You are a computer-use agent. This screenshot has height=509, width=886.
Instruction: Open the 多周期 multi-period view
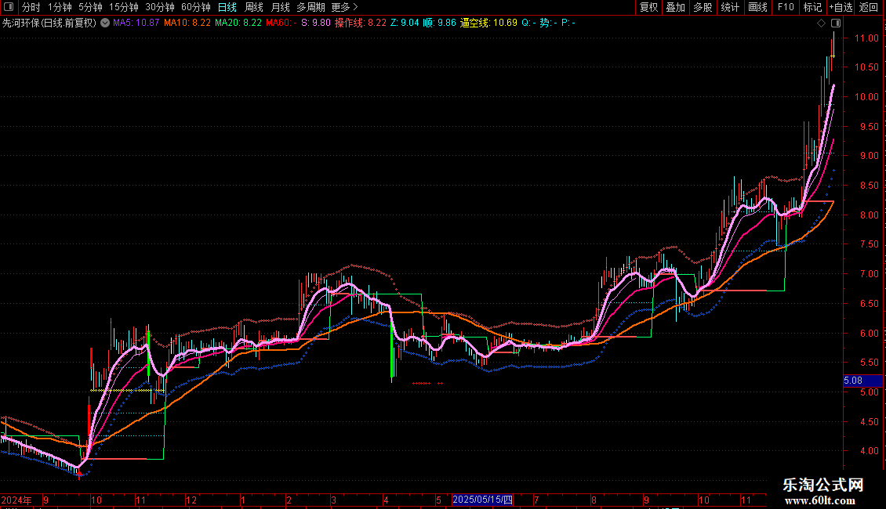pyautogui.click(x=310, y=7)
